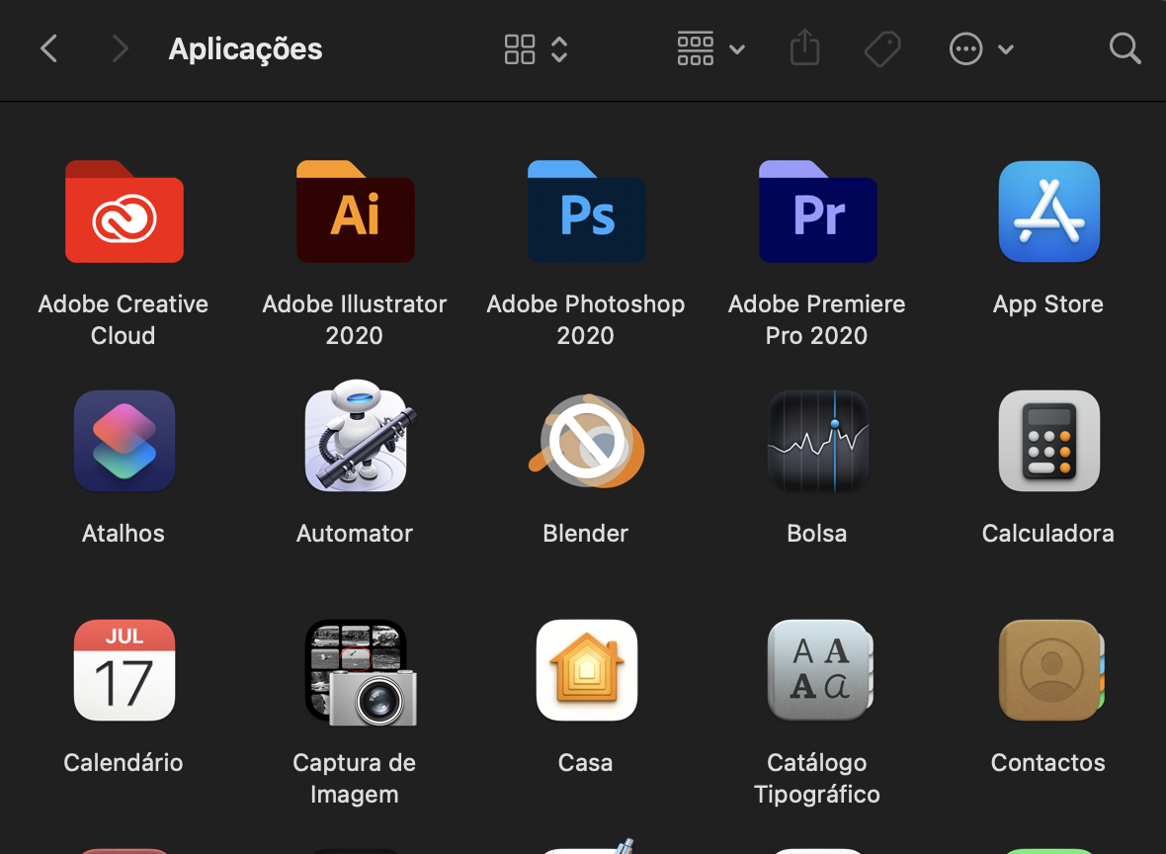The image size is (1166, 854).
Task: Select the Catálogo Tipográfico app icon
Action: coord(819,670)
